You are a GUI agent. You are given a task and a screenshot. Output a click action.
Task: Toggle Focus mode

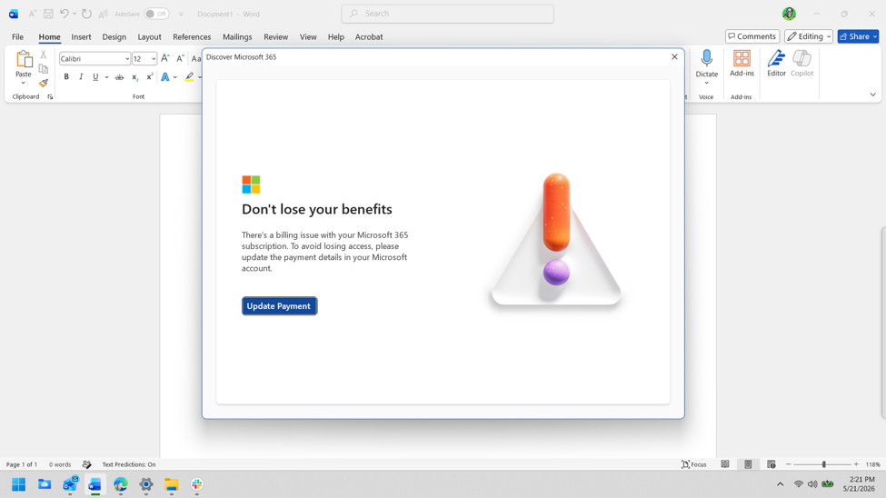pos(694,464)
